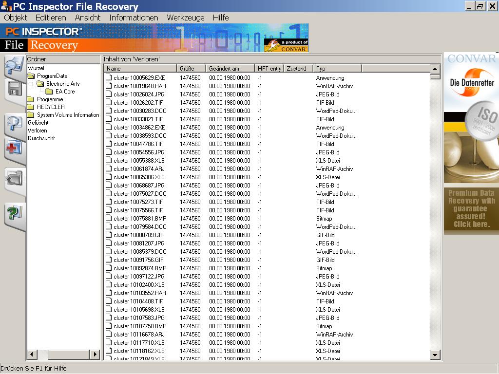
Task: Click the floppy disk save icon
Action: (14, 89)
